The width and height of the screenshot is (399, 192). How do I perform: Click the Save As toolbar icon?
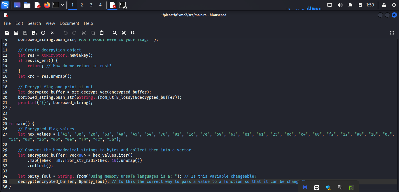[x=34, y=33]
